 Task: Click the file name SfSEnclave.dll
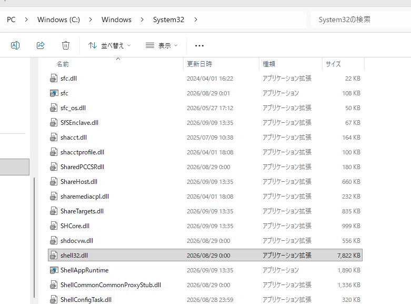tap(79, 123)
